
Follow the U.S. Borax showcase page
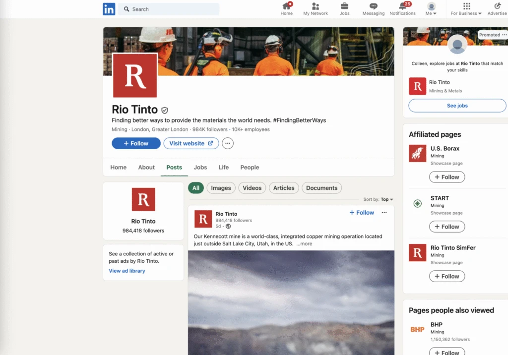point(447,177)
